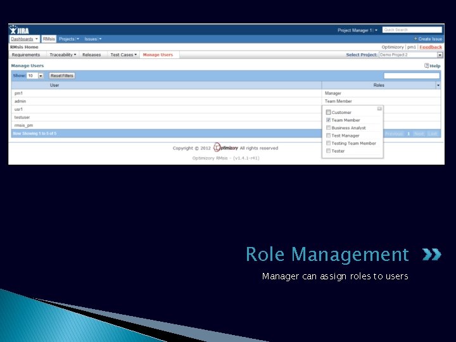Click page number 1 in pagination
The image size is (456, 342).
point(408,134)
